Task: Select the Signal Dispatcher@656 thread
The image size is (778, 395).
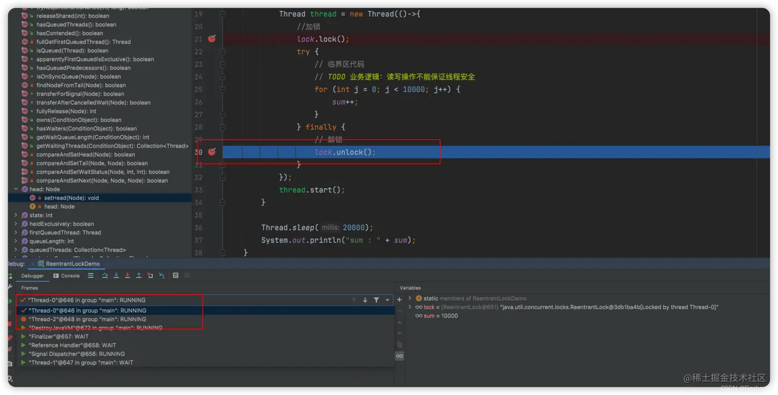Action: tap(205, 354)
